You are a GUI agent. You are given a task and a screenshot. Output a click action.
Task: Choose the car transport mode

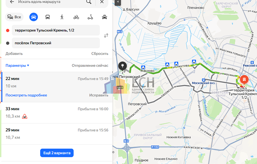pos(33,17)
